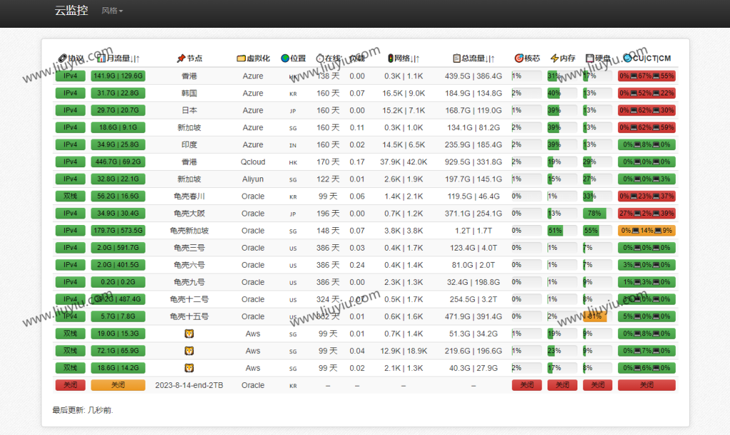Select the 龟壳三号 node name
This screenshot has height=435, width=730.
click(x=189, y=248)
